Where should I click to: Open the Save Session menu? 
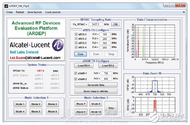point(35,12)
